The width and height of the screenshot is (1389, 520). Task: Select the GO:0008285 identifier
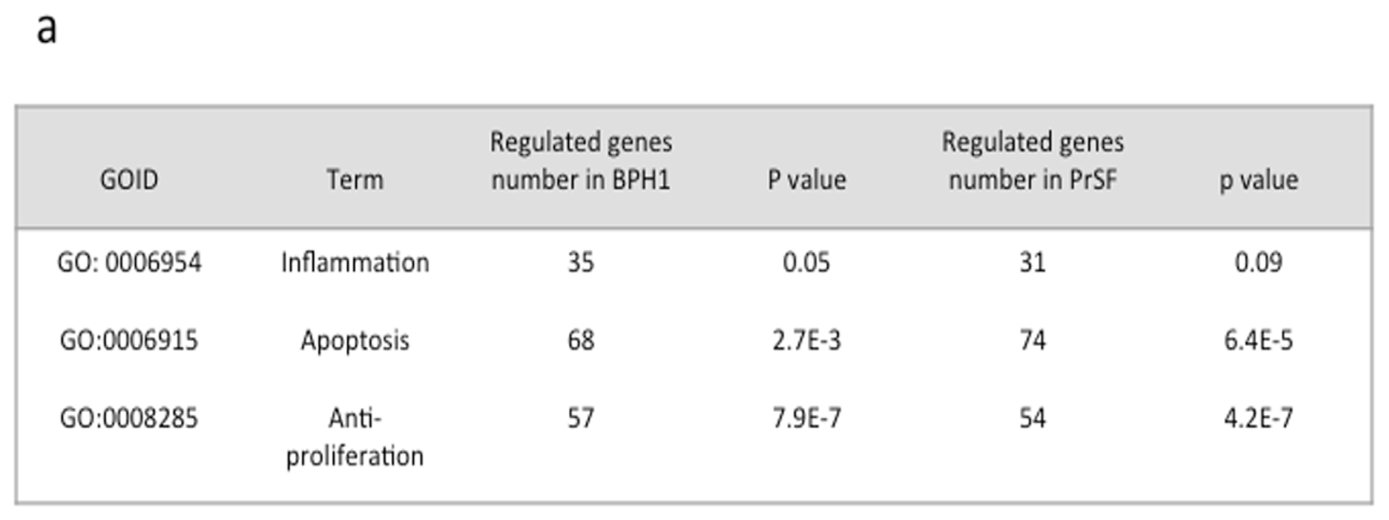129,418
